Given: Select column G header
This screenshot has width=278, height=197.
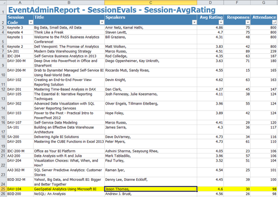Looking at the screenshot, I should coord(263,2).
